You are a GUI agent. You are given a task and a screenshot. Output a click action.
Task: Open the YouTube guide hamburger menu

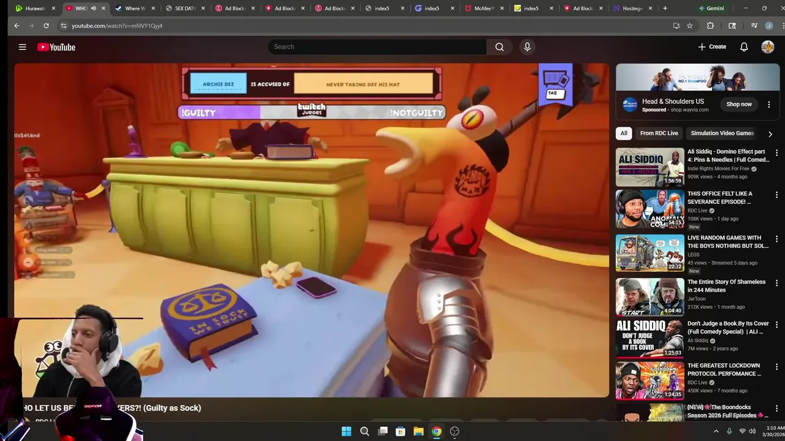22,47
